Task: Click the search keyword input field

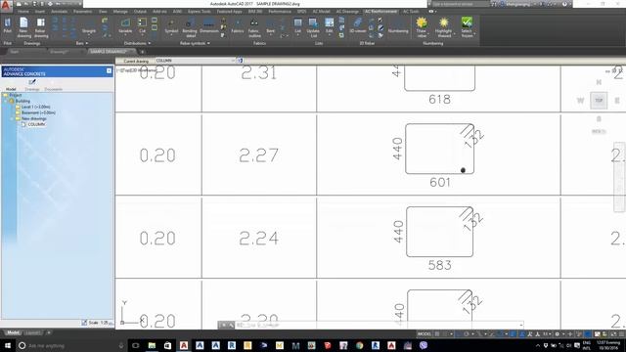Action: 460,4
